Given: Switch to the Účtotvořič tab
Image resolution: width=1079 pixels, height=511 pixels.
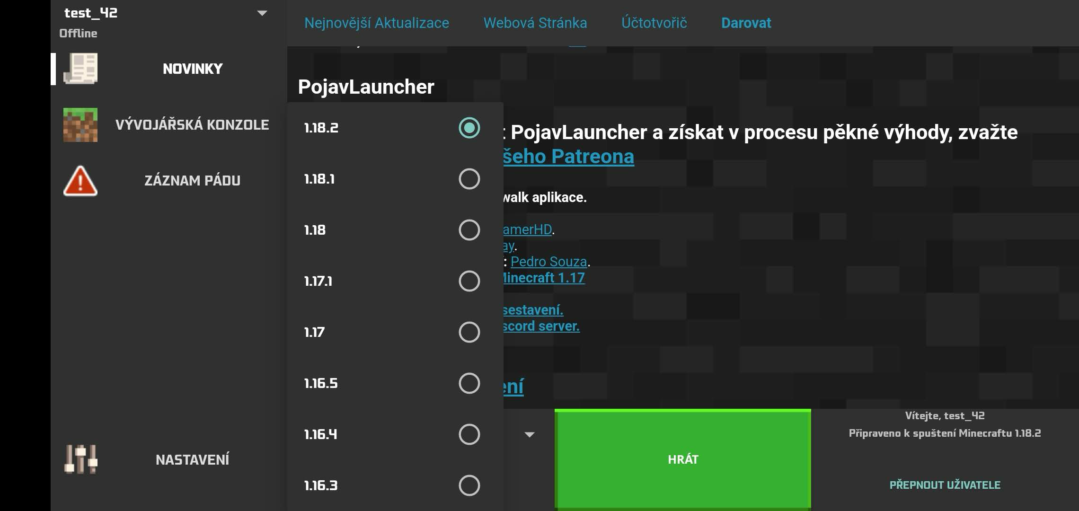Looking at the screenshot, I should click(654, 23).
